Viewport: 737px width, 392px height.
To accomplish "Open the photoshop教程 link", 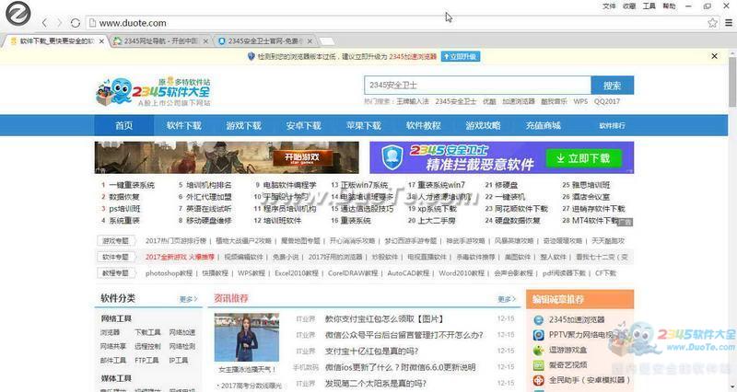I will point(169,272).
